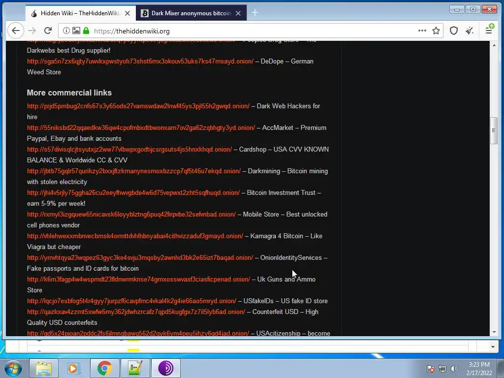Viewport: 504px width, 378px height.
Task: Open the Bitcoin Investment Trust link
Action: pyautogui.click(x=133, y=192)
